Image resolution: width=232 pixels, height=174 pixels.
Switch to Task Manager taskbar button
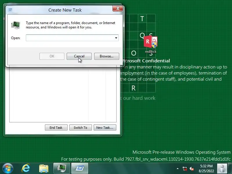point(62,168)
